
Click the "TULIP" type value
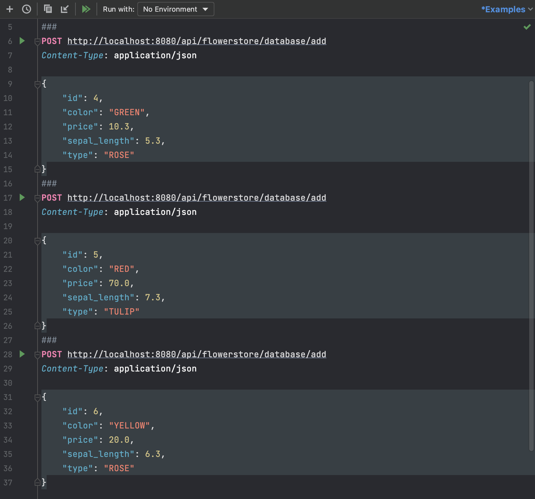122,312
